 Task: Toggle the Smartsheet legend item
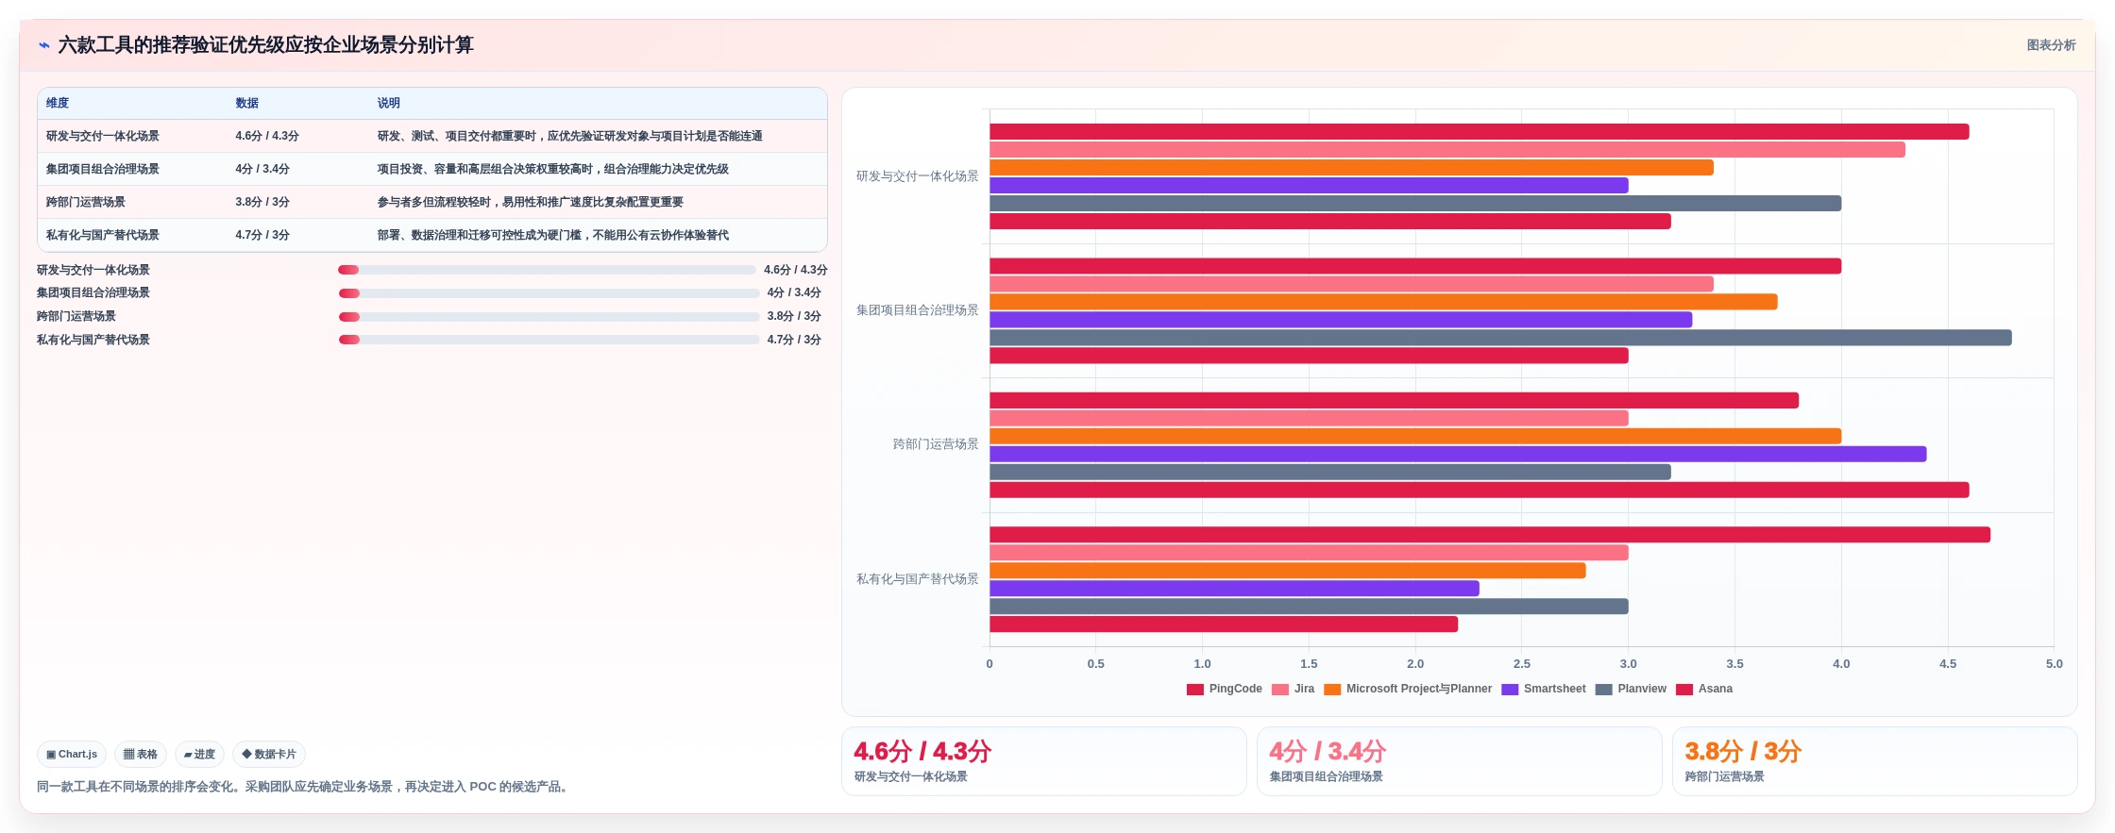pos(1543,689)
